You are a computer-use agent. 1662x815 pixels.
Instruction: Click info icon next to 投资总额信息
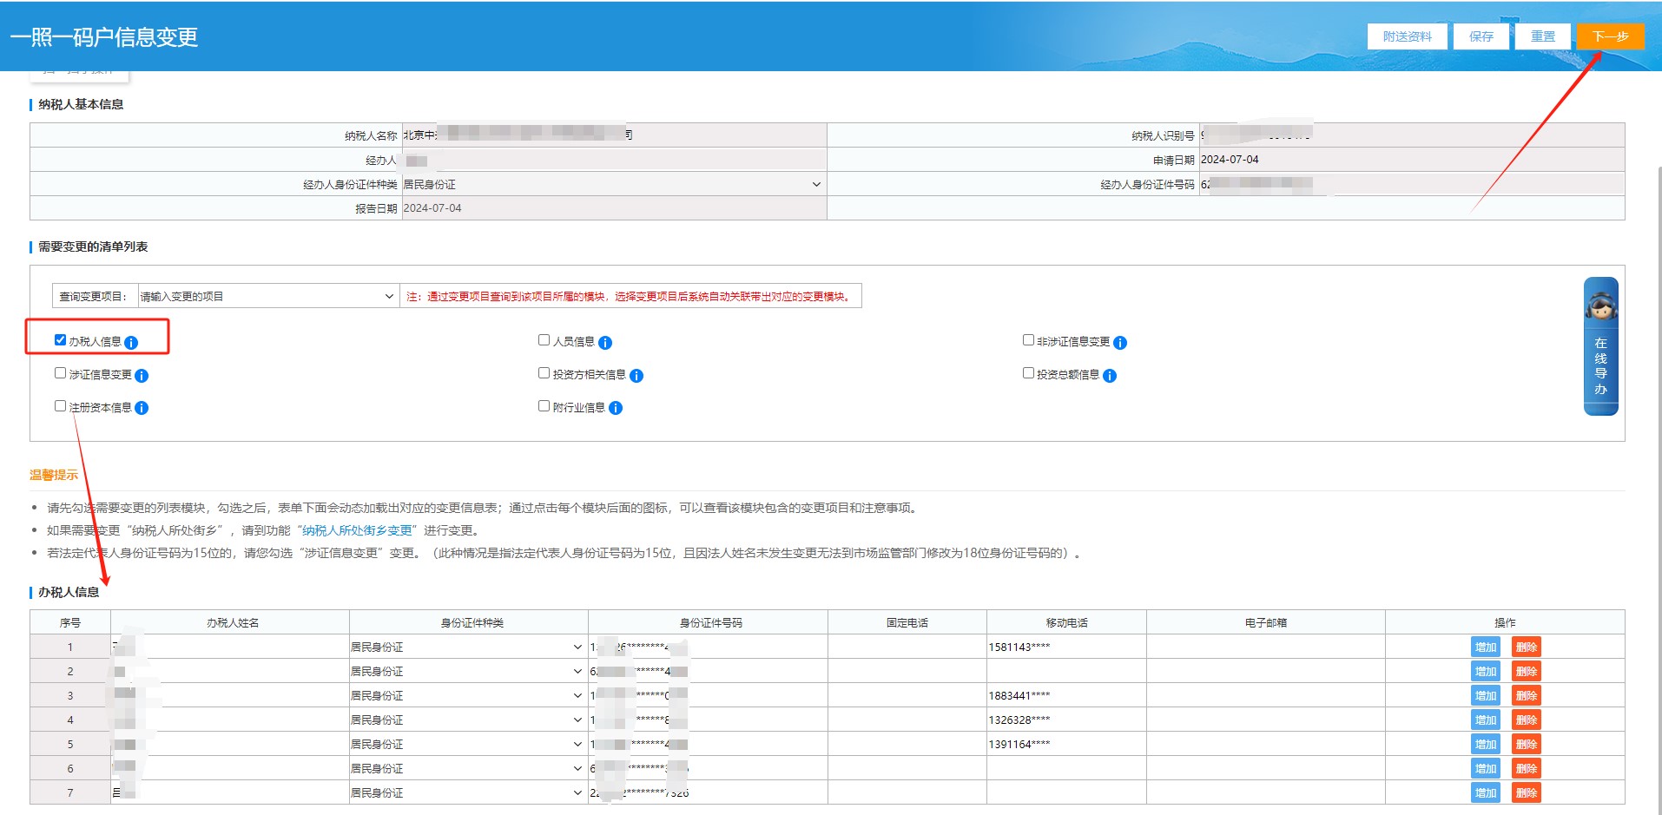[x=1110, y=376]
